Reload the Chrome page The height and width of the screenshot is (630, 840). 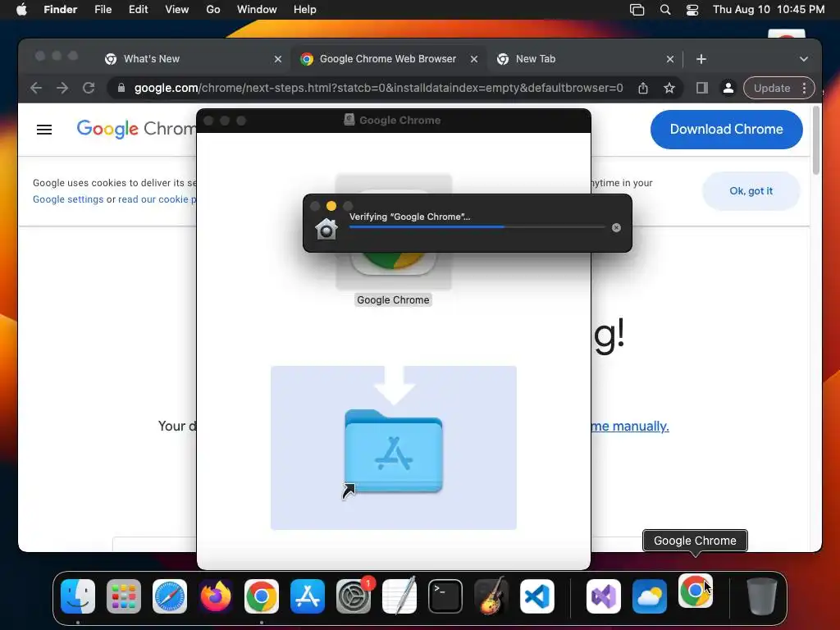[89, 88]
